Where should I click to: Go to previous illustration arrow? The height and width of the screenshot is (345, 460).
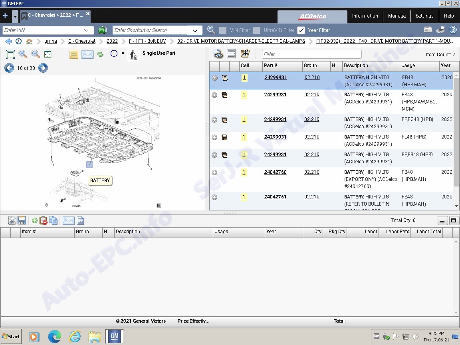coord(9,68)
